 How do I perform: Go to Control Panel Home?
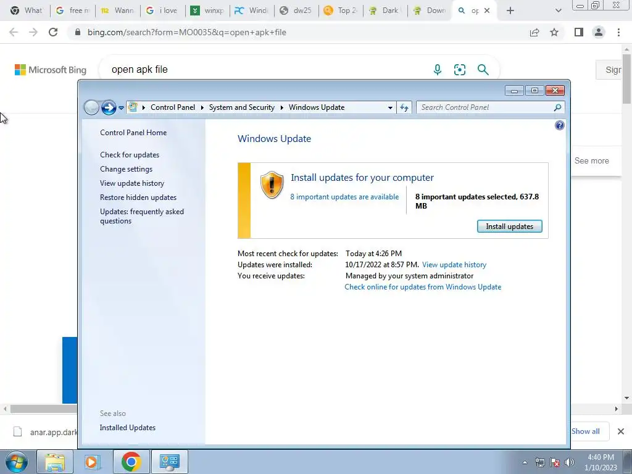133,133
